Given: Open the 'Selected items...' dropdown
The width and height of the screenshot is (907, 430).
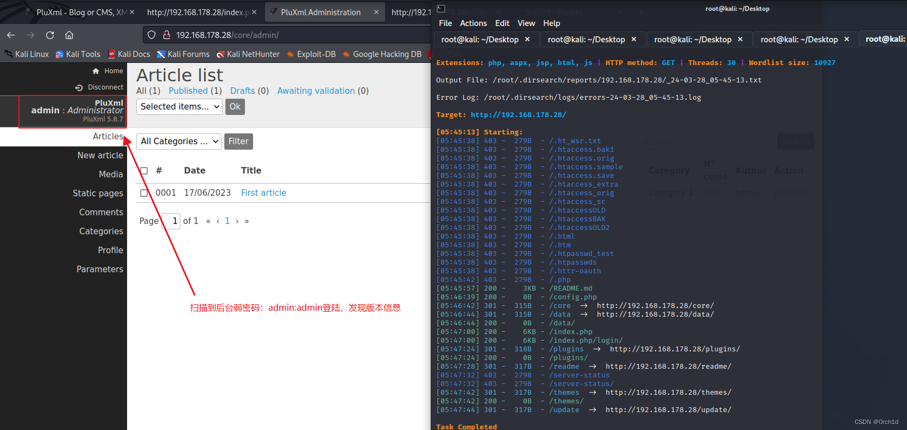Looking at the screenshot, I should tap(179, 107).
